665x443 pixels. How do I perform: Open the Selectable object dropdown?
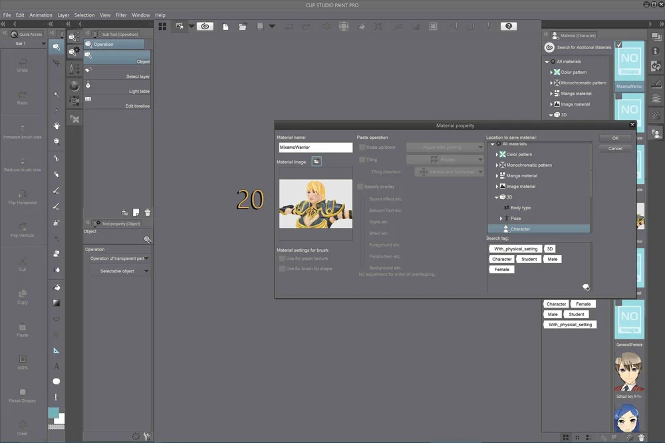pos(119,270)
